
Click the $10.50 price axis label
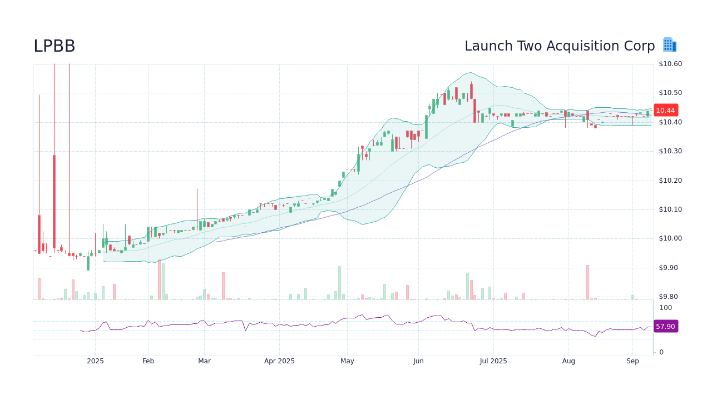[x=670, y=93]
